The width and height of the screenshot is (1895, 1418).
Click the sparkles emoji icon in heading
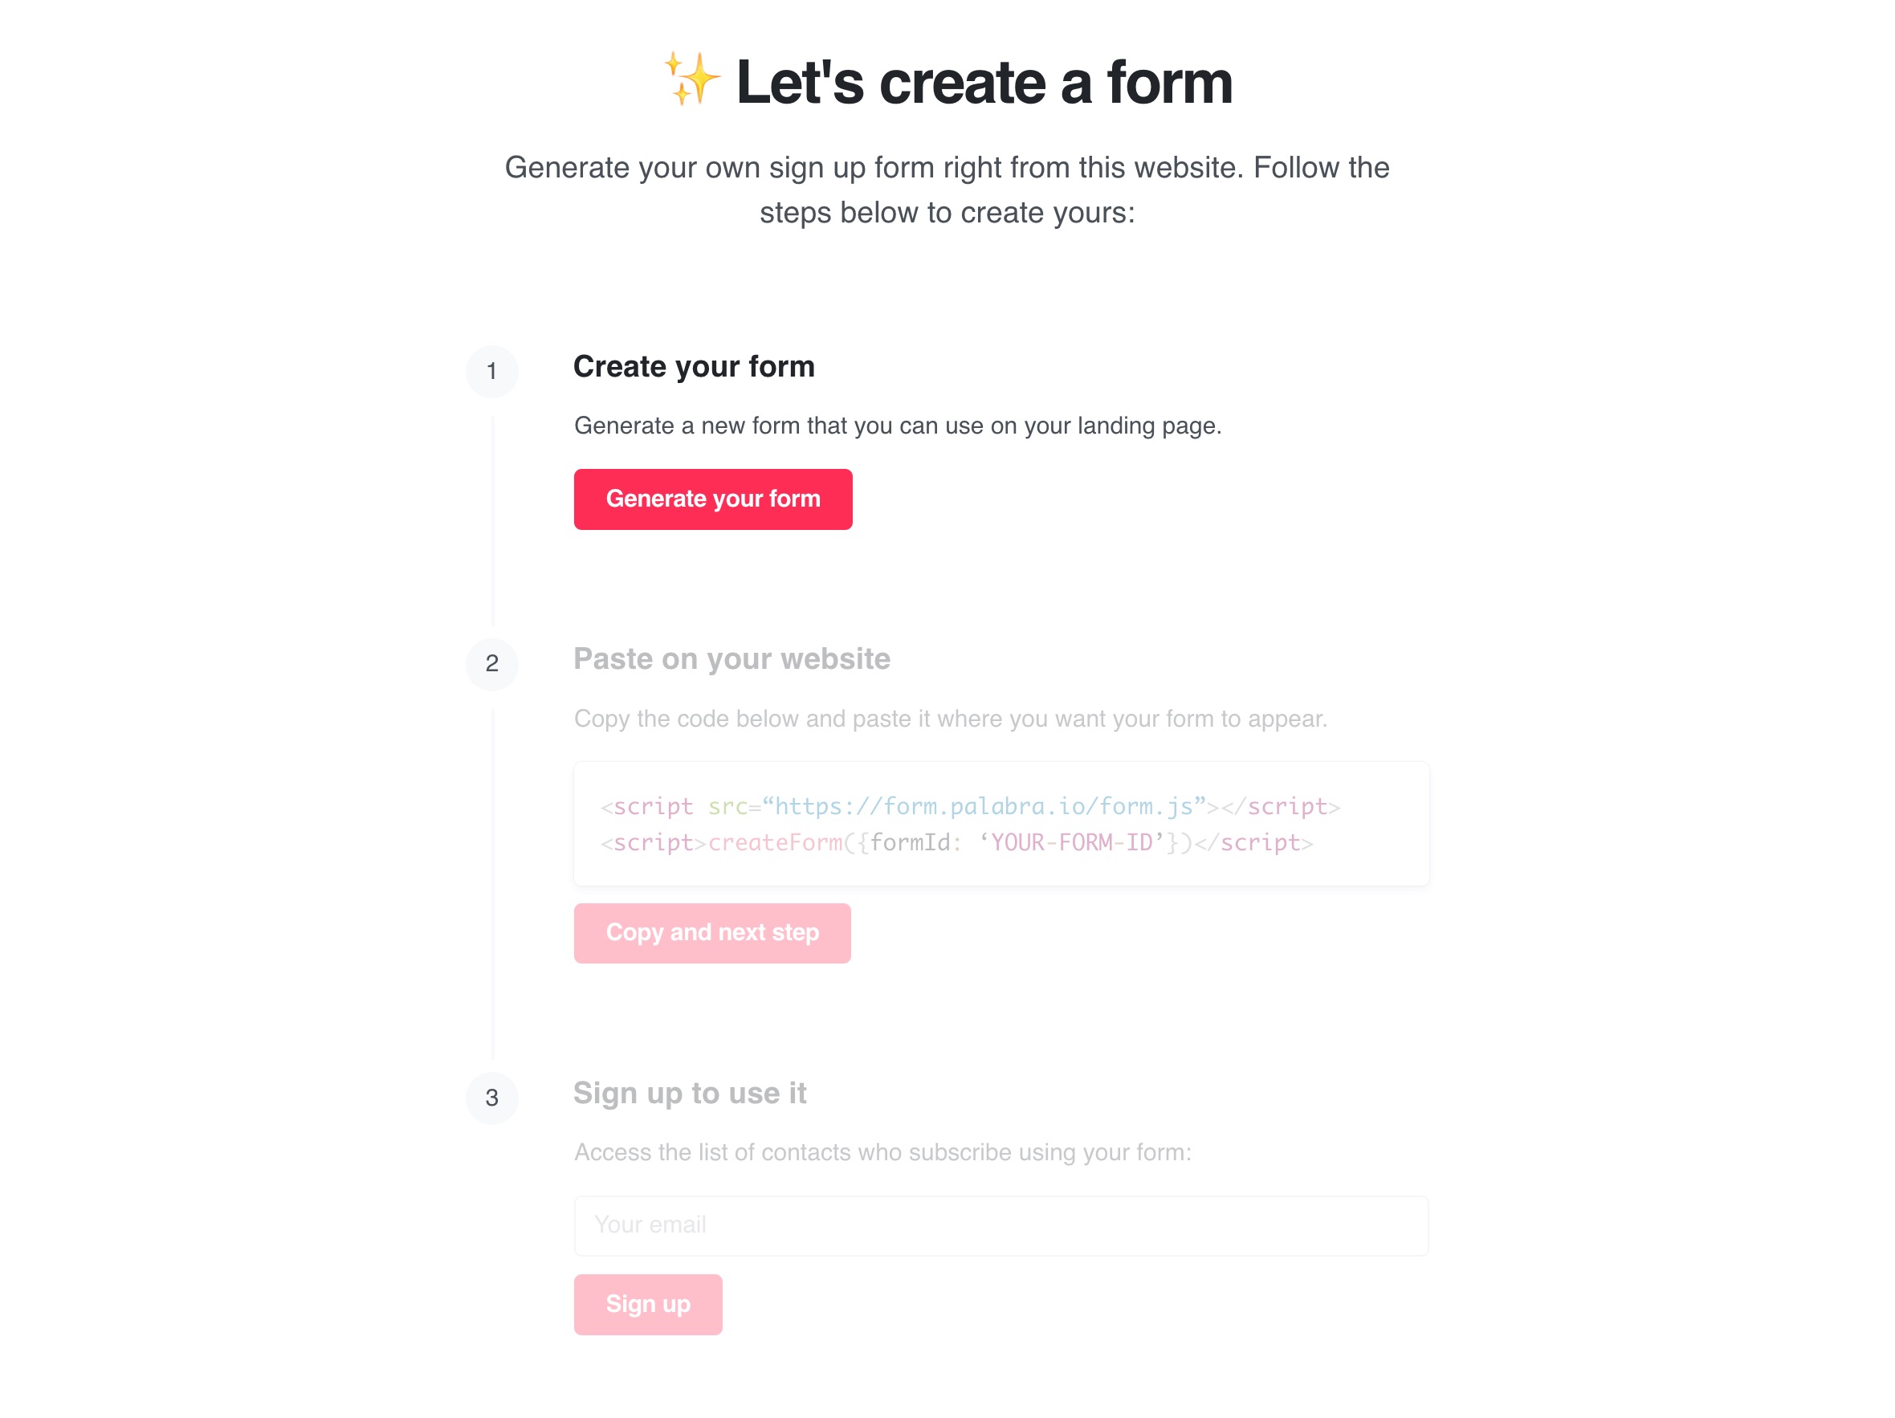[692, 79]
